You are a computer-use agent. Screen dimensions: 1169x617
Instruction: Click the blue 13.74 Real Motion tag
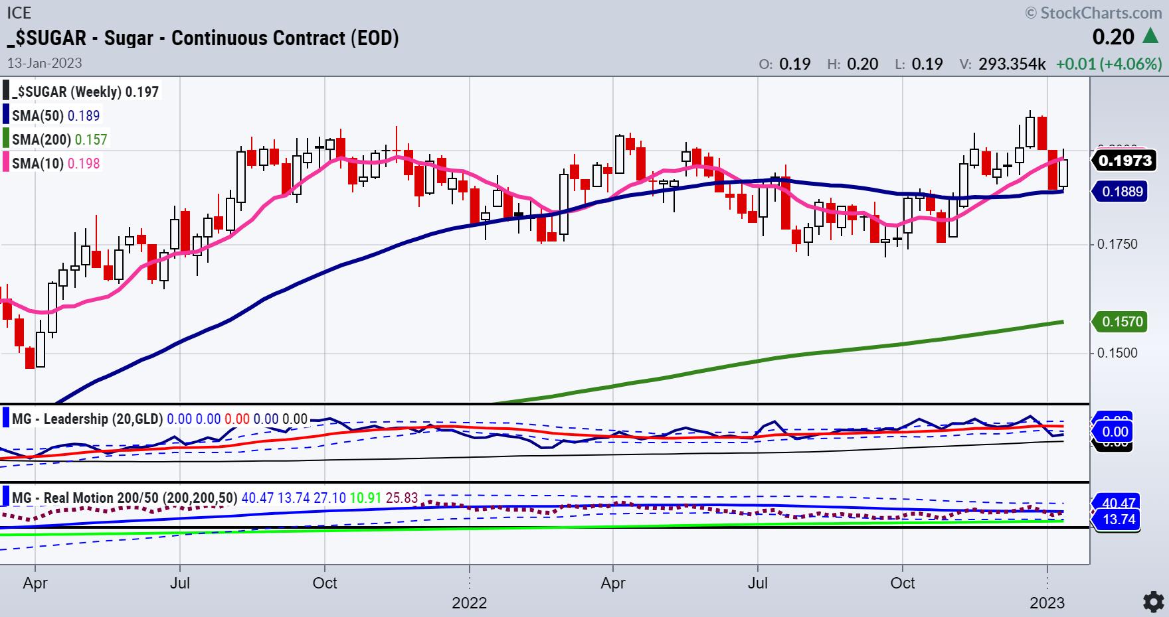(1119, 519)
